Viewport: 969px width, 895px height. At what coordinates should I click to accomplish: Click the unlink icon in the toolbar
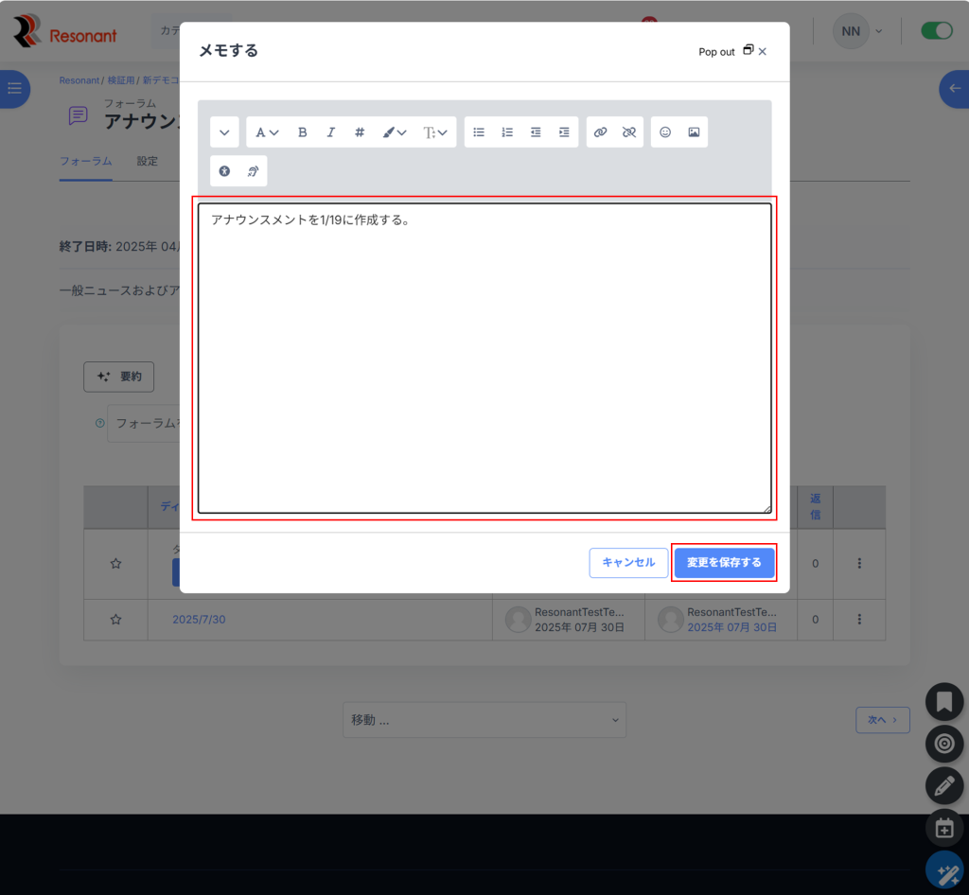[x=629, y=132]
